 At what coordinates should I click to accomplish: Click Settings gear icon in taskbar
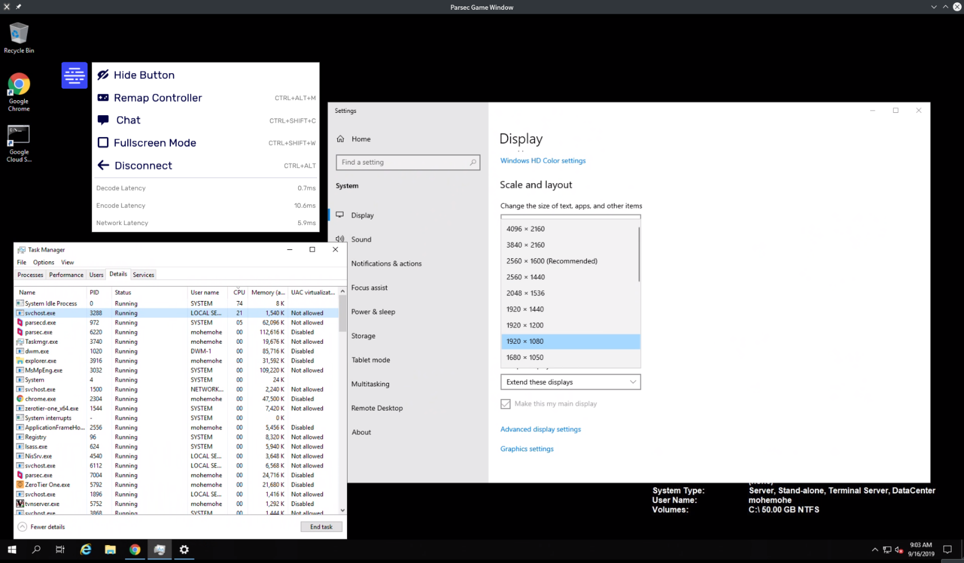tap(184, 550)
